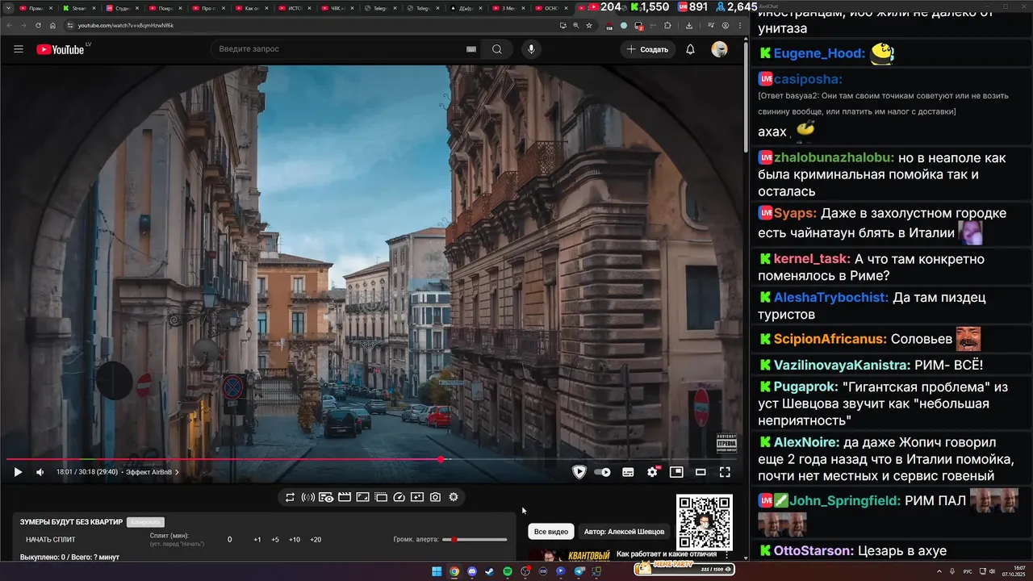Select the Автор: Алексей Шевцов chip

[x=624, y=532]
